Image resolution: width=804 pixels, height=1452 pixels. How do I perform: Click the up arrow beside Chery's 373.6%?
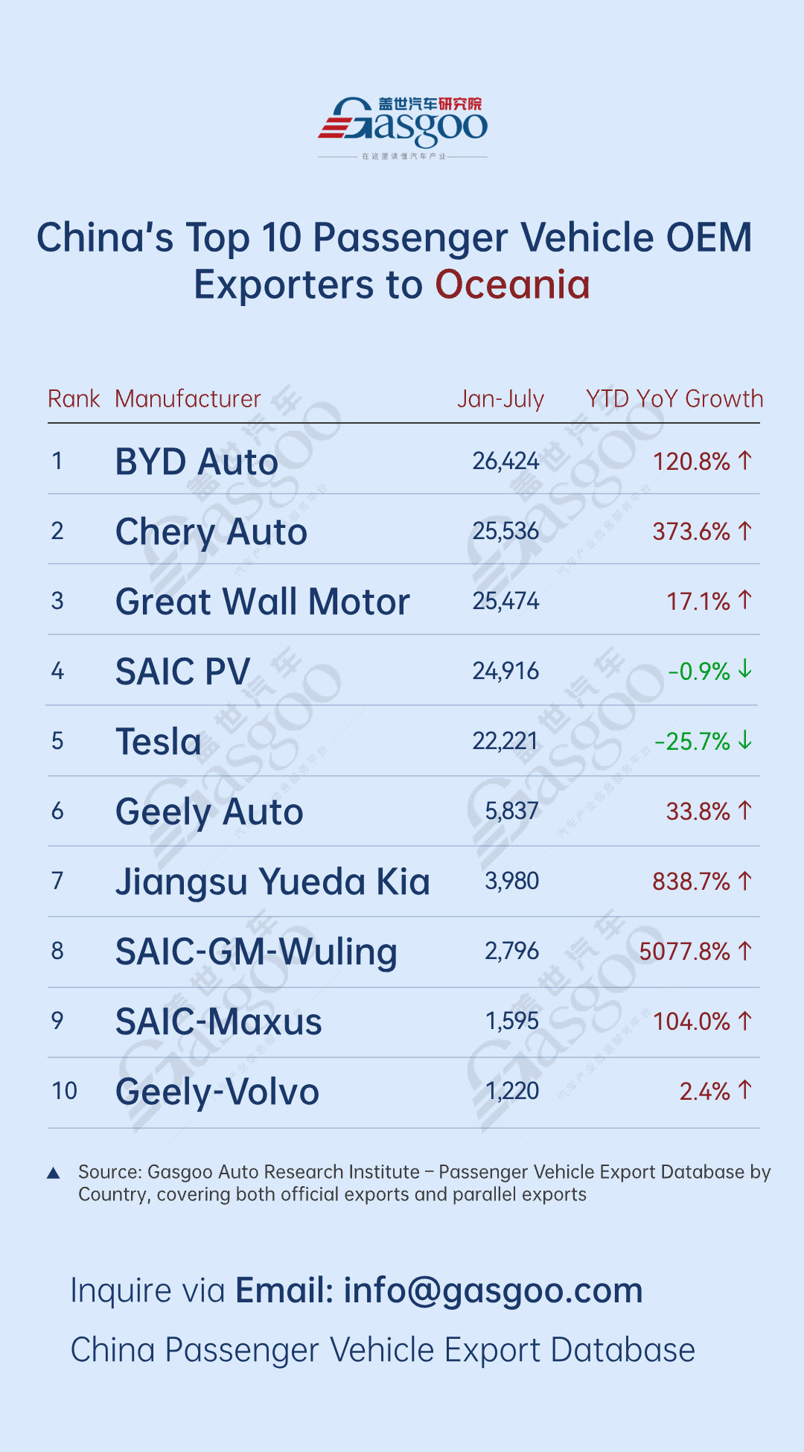pyautogui.click(x=745, y=531)
